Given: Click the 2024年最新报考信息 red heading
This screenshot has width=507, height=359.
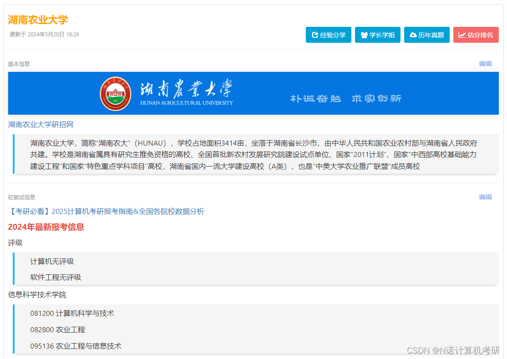Looking at the screenshot, I should tap(46, 227).
